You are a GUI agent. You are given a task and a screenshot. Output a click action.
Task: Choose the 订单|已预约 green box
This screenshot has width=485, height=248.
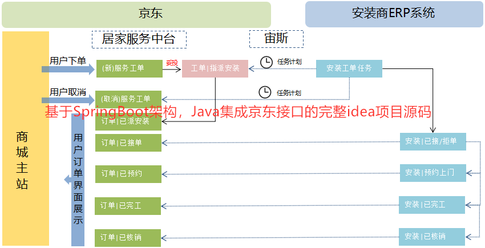(x=129, y=173)
